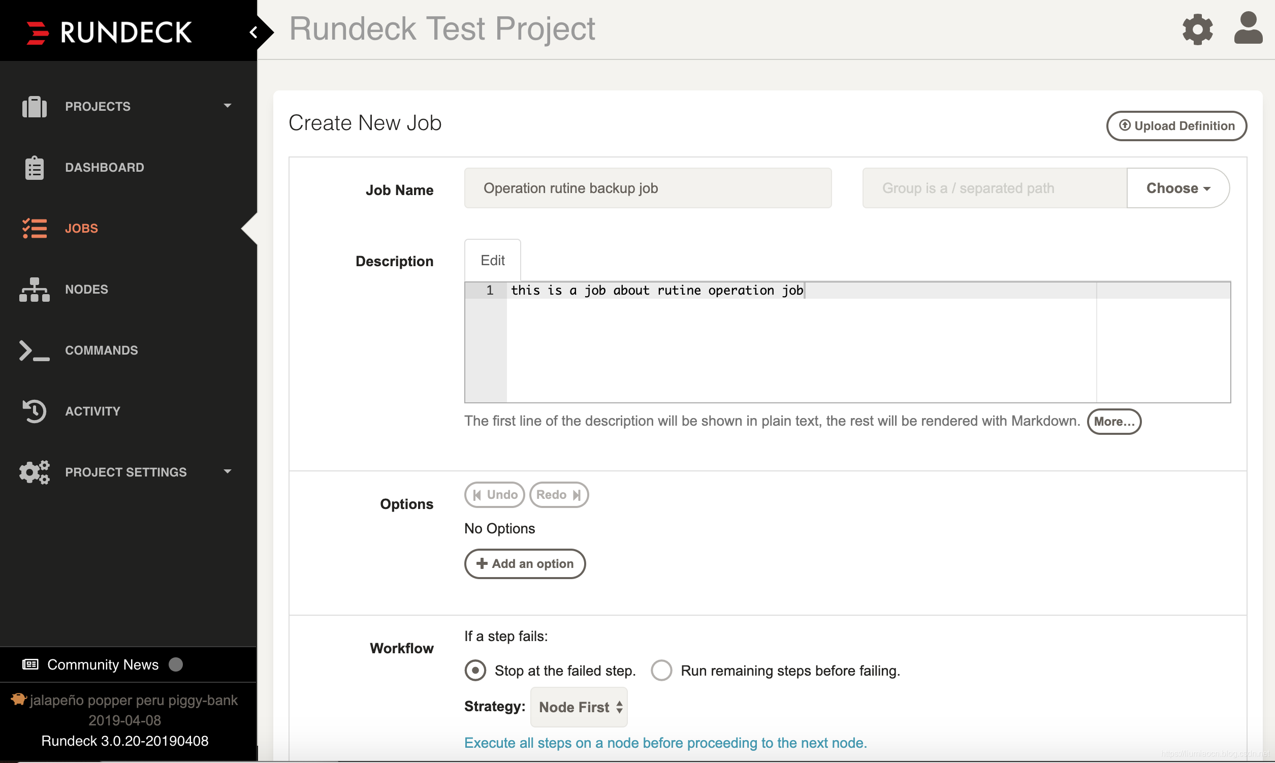1275x763 pixels.
Task: Open Dashboard in the sidebar
Action: [x=104, y=168]
